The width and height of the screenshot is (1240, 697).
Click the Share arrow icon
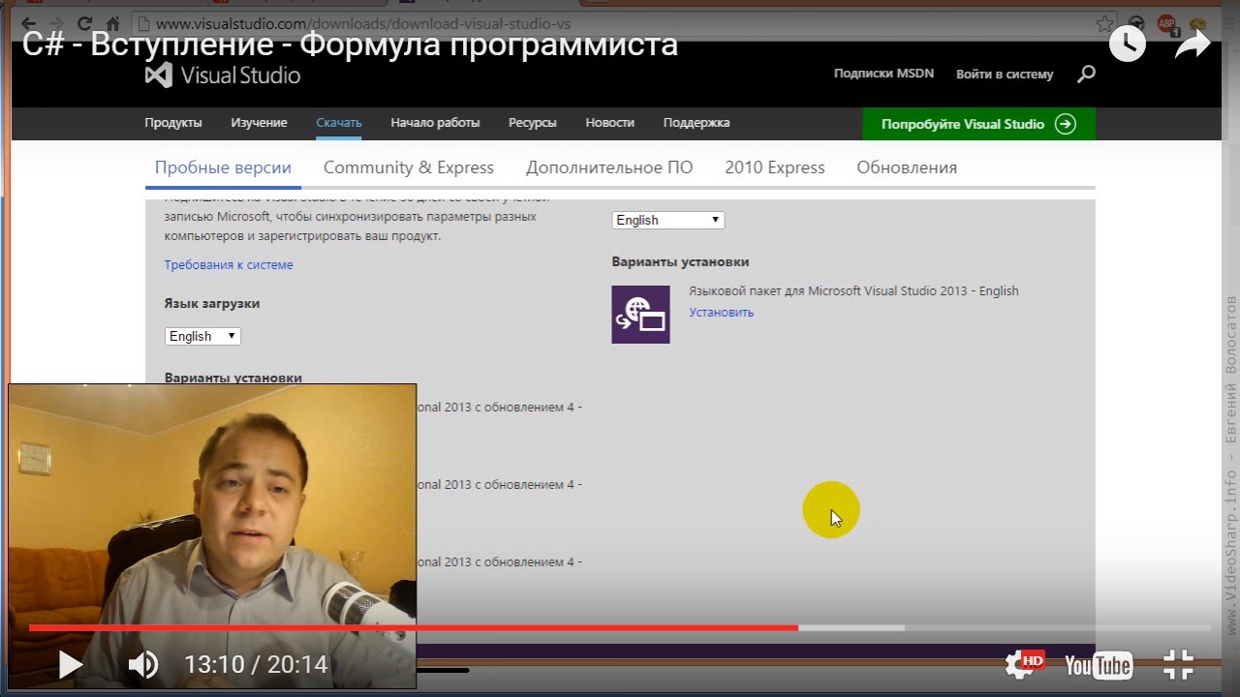pos(1193,44)
